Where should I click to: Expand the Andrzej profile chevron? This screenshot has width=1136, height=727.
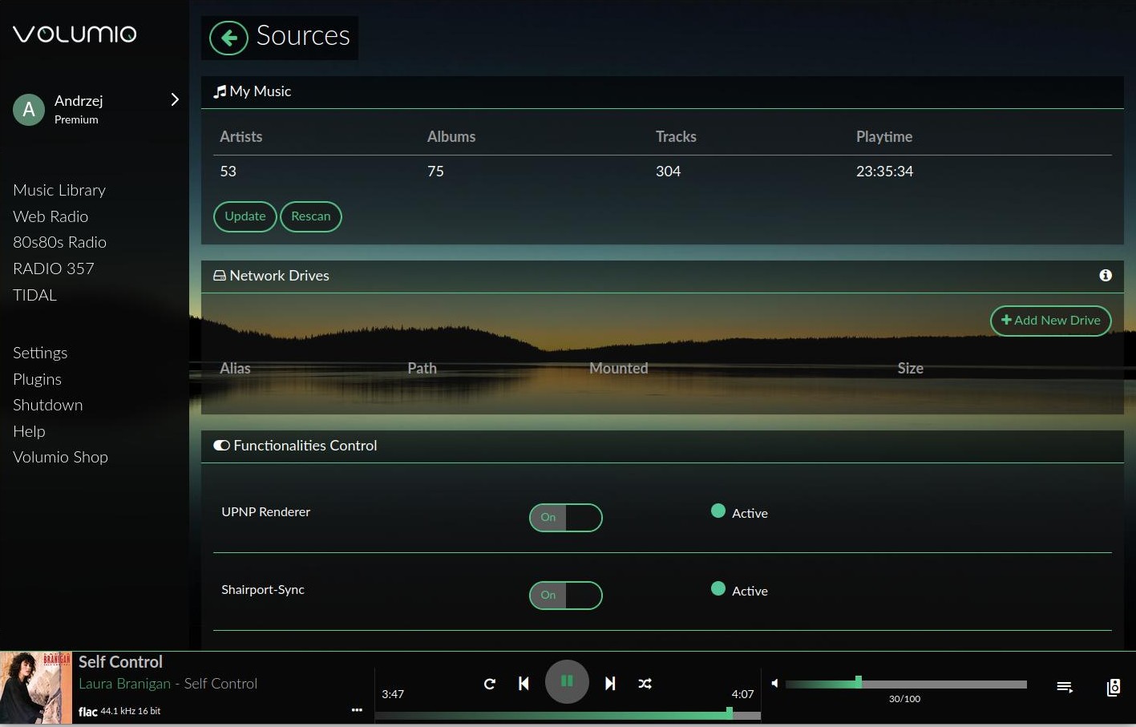coord(175,99)
